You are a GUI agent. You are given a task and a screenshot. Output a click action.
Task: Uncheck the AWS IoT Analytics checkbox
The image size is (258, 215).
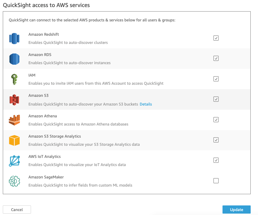point(216,160)
